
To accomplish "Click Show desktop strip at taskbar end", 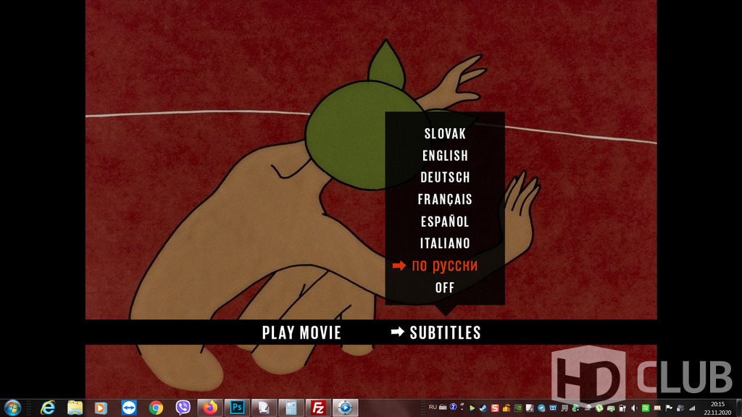I will (x=738, y=408).
